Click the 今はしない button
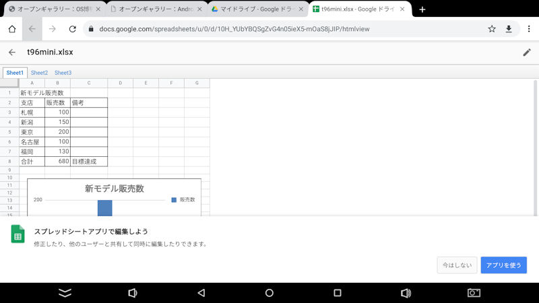The width and height of the screenshot is (539, 303). [457, 265]
